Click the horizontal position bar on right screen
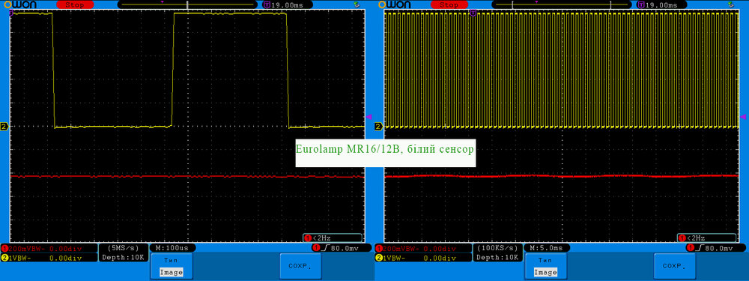The width and height of the screenshot is (749, 281). click(x=562, y=4)
